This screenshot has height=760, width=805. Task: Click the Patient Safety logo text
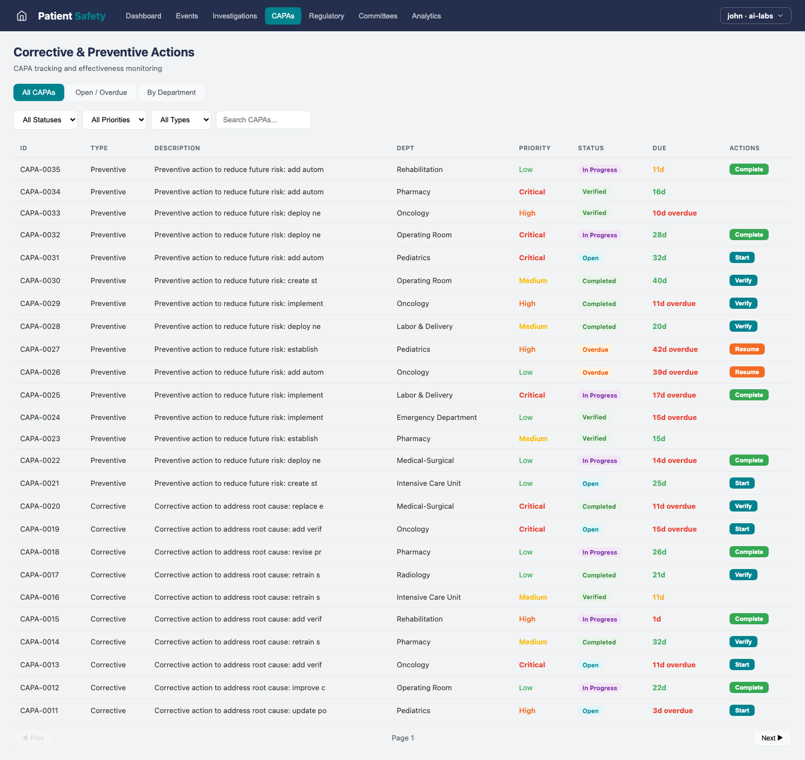72,16
